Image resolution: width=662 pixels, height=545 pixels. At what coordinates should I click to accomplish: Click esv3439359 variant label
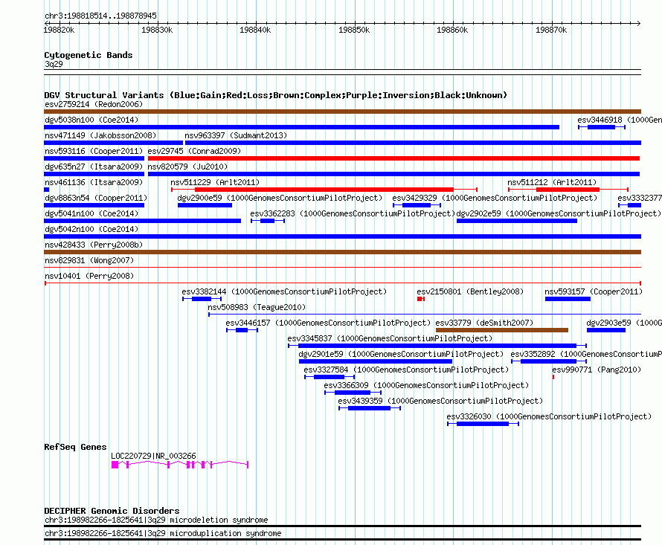pos(440,401)
